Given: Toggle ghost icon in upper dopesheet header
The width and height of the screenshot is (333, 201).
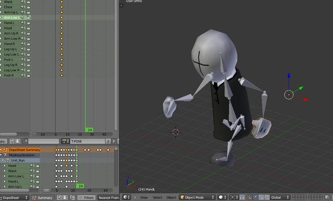Looking at the screenshot, I should pyautogui.click(x=18, y=141).
